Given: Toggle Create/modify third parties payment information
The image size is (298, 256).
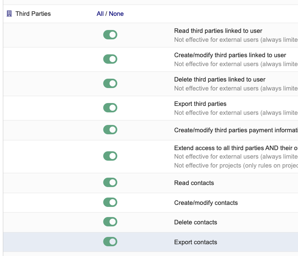Looking at the screenshot, I should (x=110, y=130).
